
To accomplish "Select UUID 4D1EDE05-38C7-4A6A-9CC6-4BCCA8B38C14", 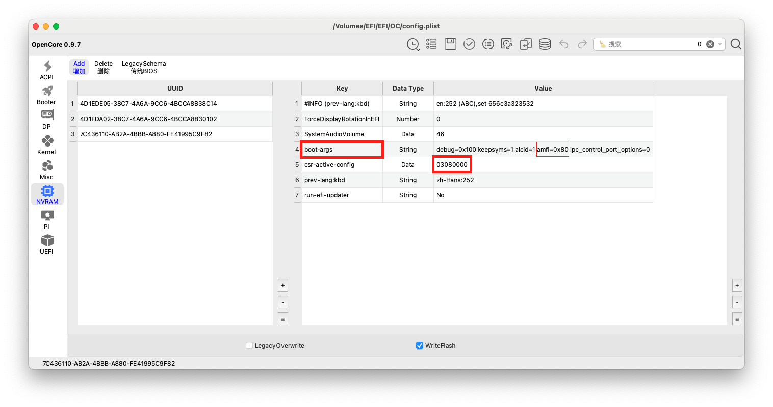I will (175, 104).
